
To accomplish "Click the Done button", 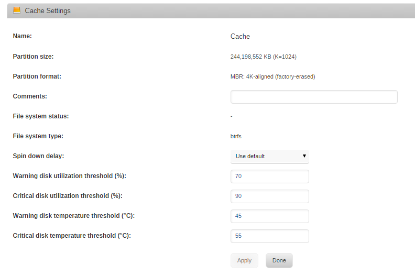I will coord(279,261).
